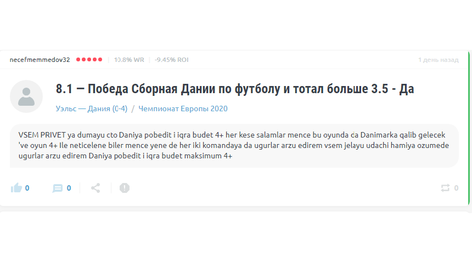Click the like count number
This screenshot has width=472, height=263.
[27, 188]
